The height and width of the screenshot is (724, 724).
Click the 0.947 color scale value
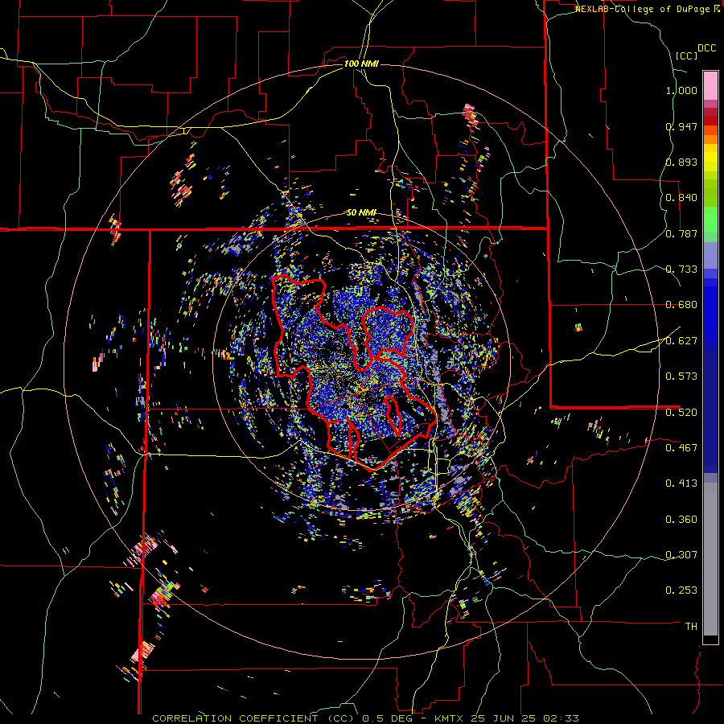(681, 126)
